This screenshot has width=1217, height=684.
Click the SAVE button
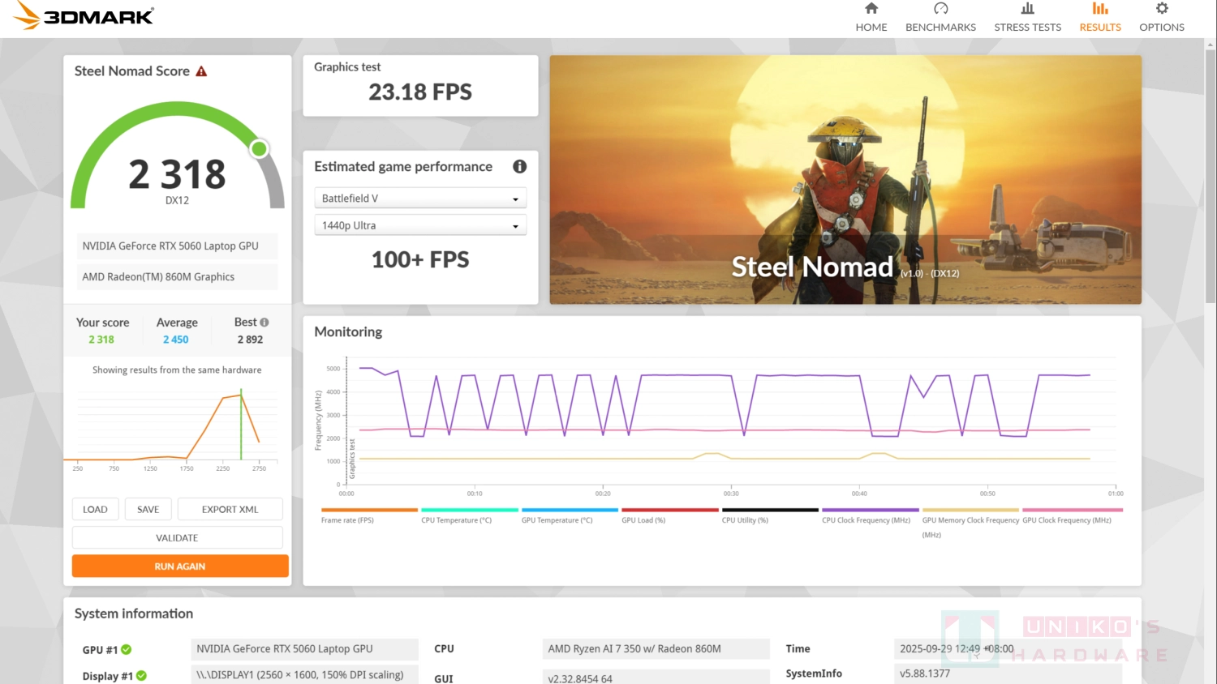point(148,509)
